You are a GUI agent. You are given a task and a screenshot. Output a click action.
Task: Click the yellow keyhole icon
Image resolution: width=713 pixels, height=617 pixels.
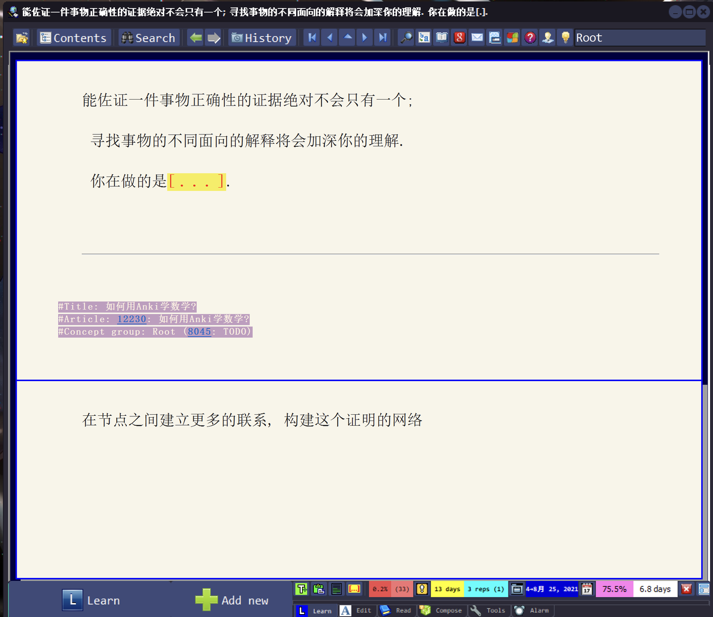[422, 589]
